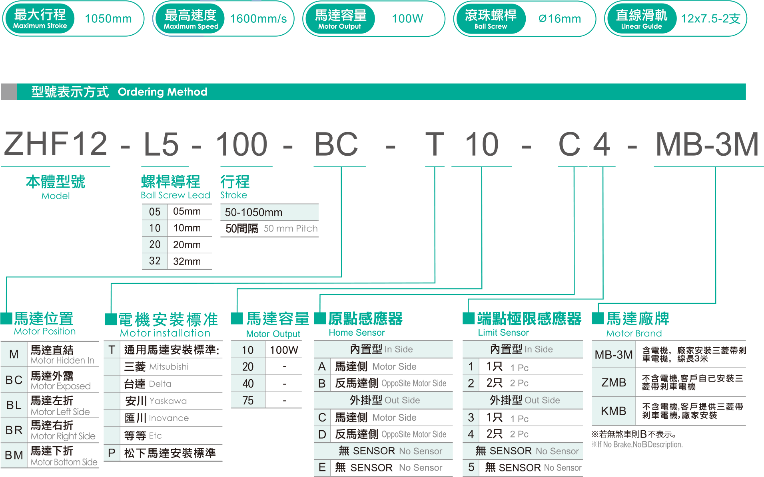Screen dimensions: 764x477
Task: Select the 32mm ball screw lead row
Action: pos(177,261)
